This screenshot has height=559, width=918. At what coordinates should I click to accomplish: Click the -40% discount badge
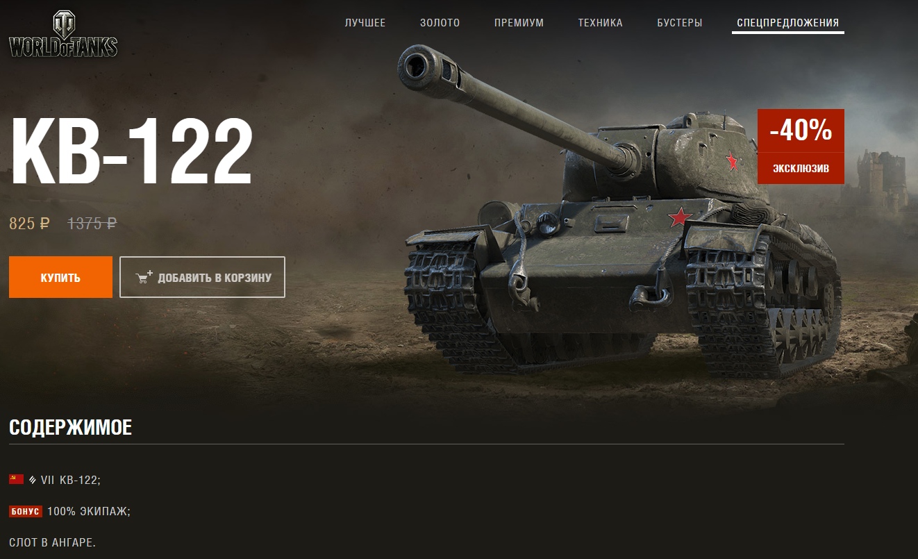801,131
